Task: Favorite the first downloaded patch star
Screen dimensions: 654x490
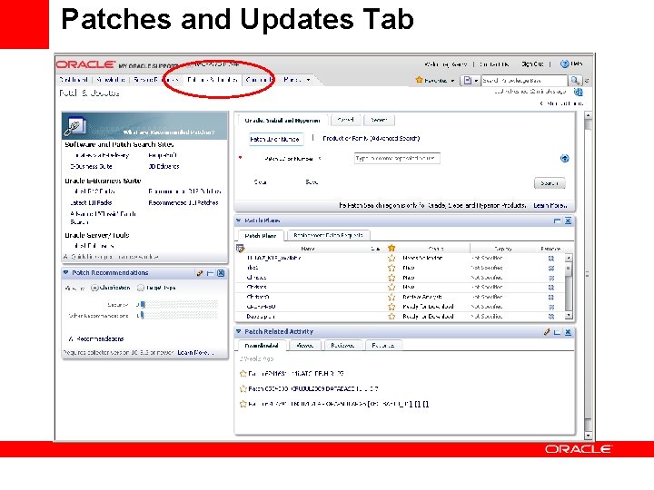Action: (243, 373)
